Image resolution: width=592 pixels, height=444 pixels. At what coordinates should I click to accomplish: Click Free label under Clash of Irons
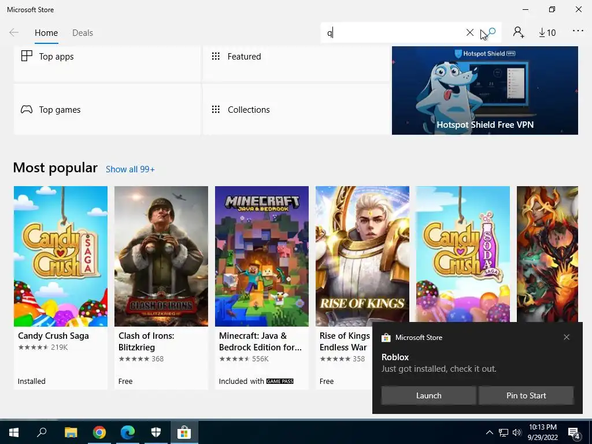(x=125, y=382)
